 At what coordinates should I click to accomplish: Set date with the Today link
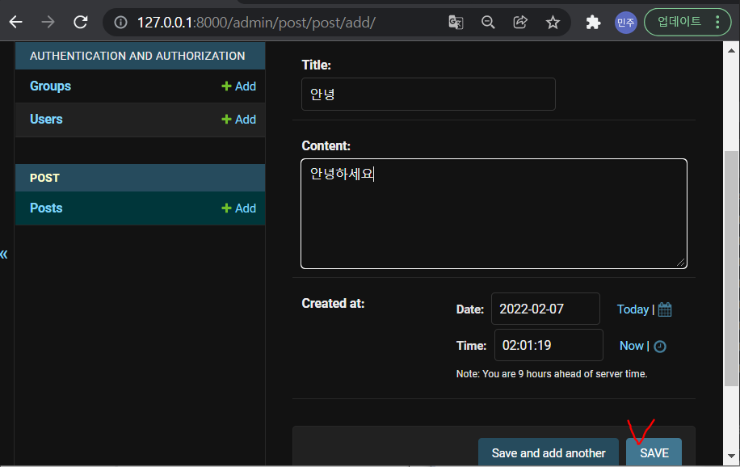633,309
